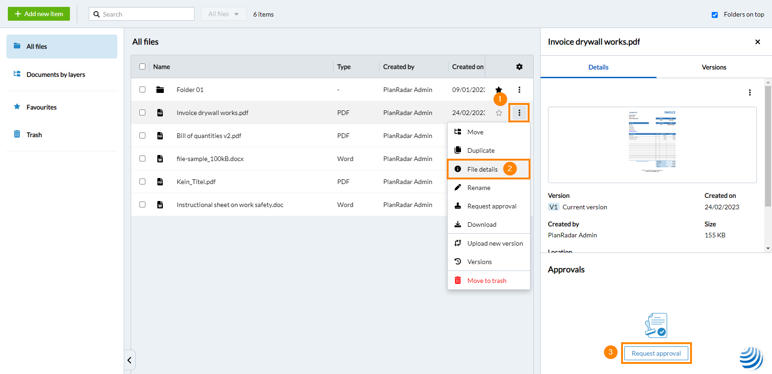This screenshot has height=374, width=772.
Task: Toggle the Folders on top checkbox
Action: click(x=714, y=15)
